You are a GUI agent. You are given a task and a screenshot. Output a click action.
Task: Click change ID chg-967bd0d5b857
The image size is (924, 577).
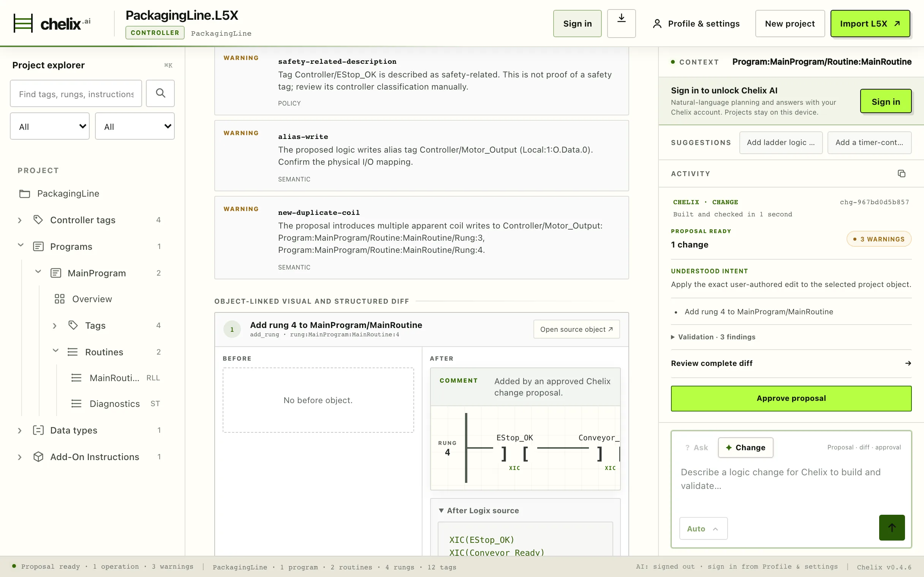pos(874,202)
